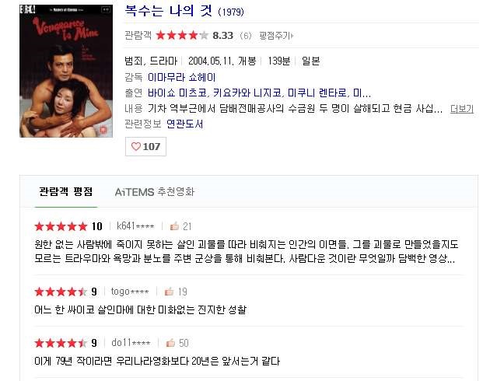The height and width of the screenshot is (381, 497).
Task: Open the Vengeance Is Mine poster thumbnail
Action: [66, 71]
